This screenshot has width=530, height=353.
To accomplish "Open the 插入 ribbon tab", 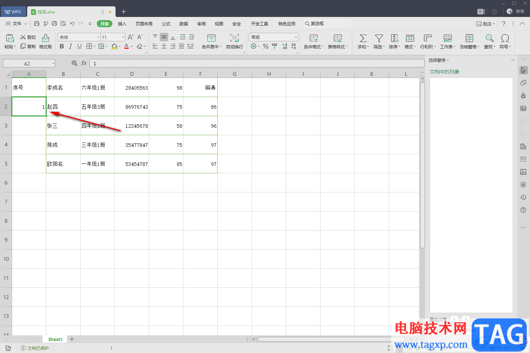I will (x=122, y=24).
